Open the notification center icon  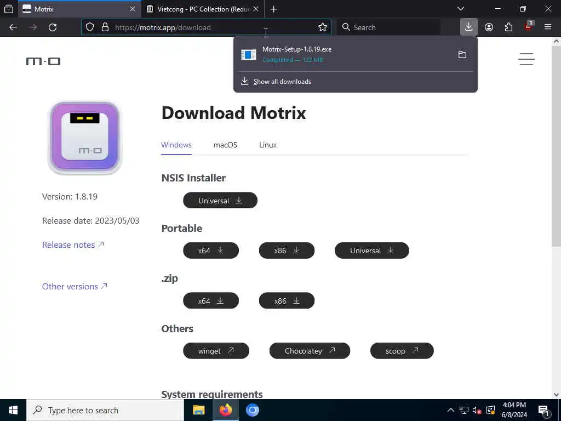coord(543,410)
